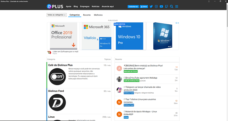Open avatar N on Top 7 distros topic
228x121 pixels.
(119, 102)
